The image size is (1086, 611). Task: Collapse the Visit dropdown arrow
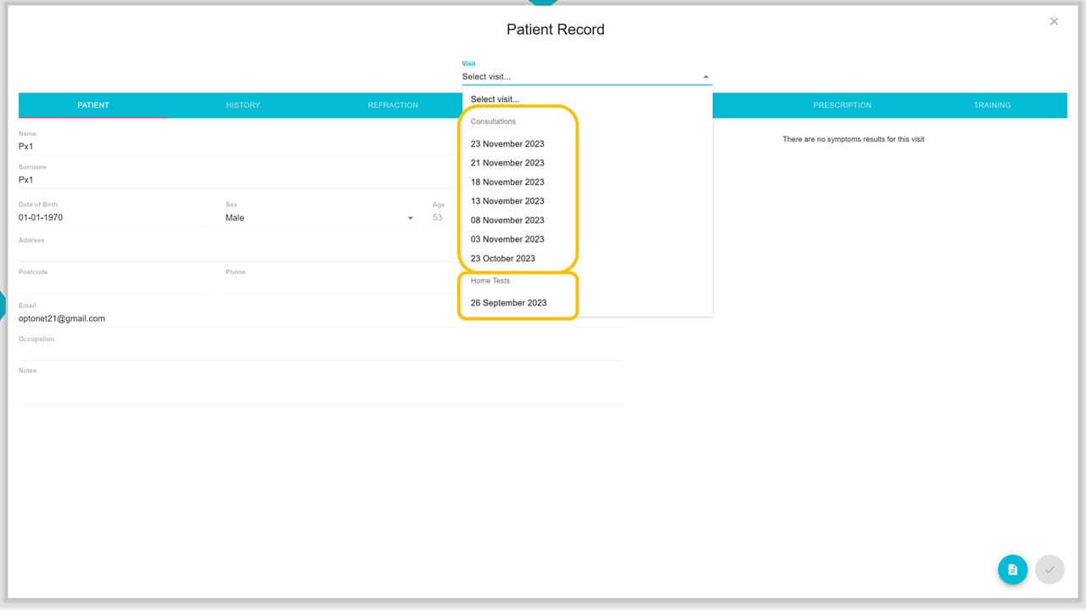(x=706, y=77)
